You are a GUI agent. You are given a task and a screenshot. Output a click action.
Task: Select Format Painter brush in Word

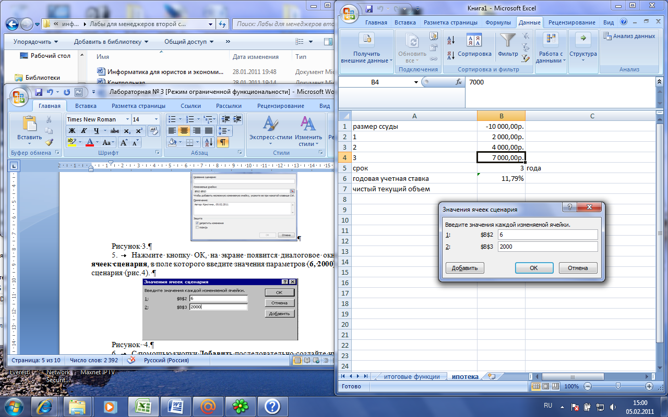pos(49,142)
